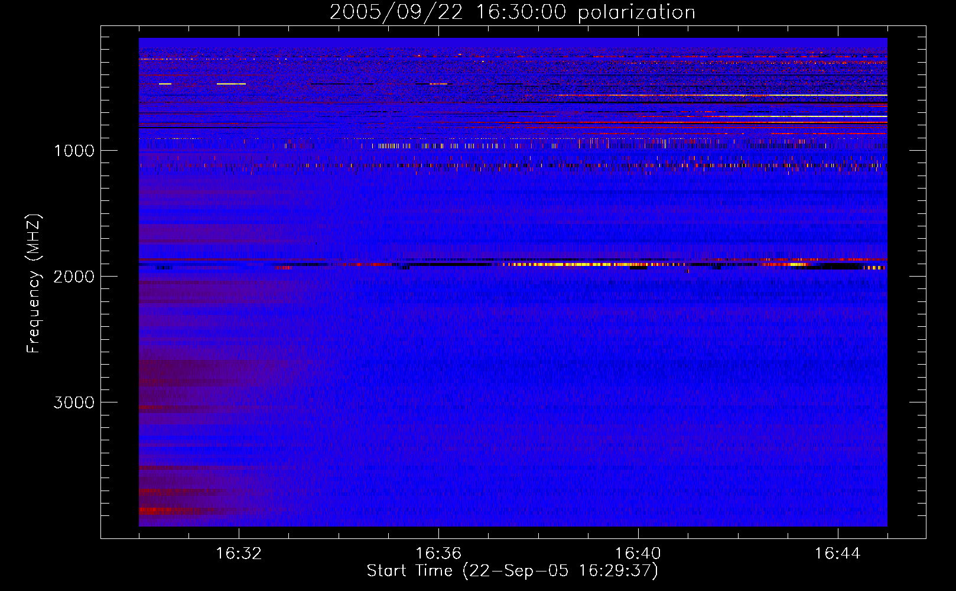Click the 'Frequency (MHZ)' axis label
The width and height of the screenshot is (956, 591).
tap(33, 284)
